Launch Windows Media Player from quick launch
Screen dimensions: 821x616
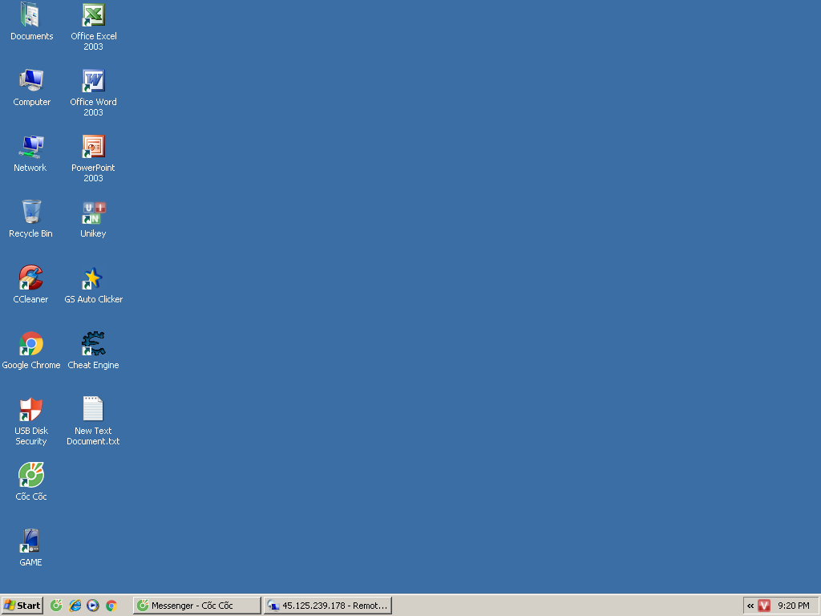pyautogui.click(x=93, y=606)
